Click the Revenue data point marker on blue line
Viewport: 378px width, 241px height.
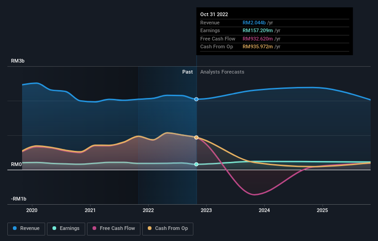[197, 99]
